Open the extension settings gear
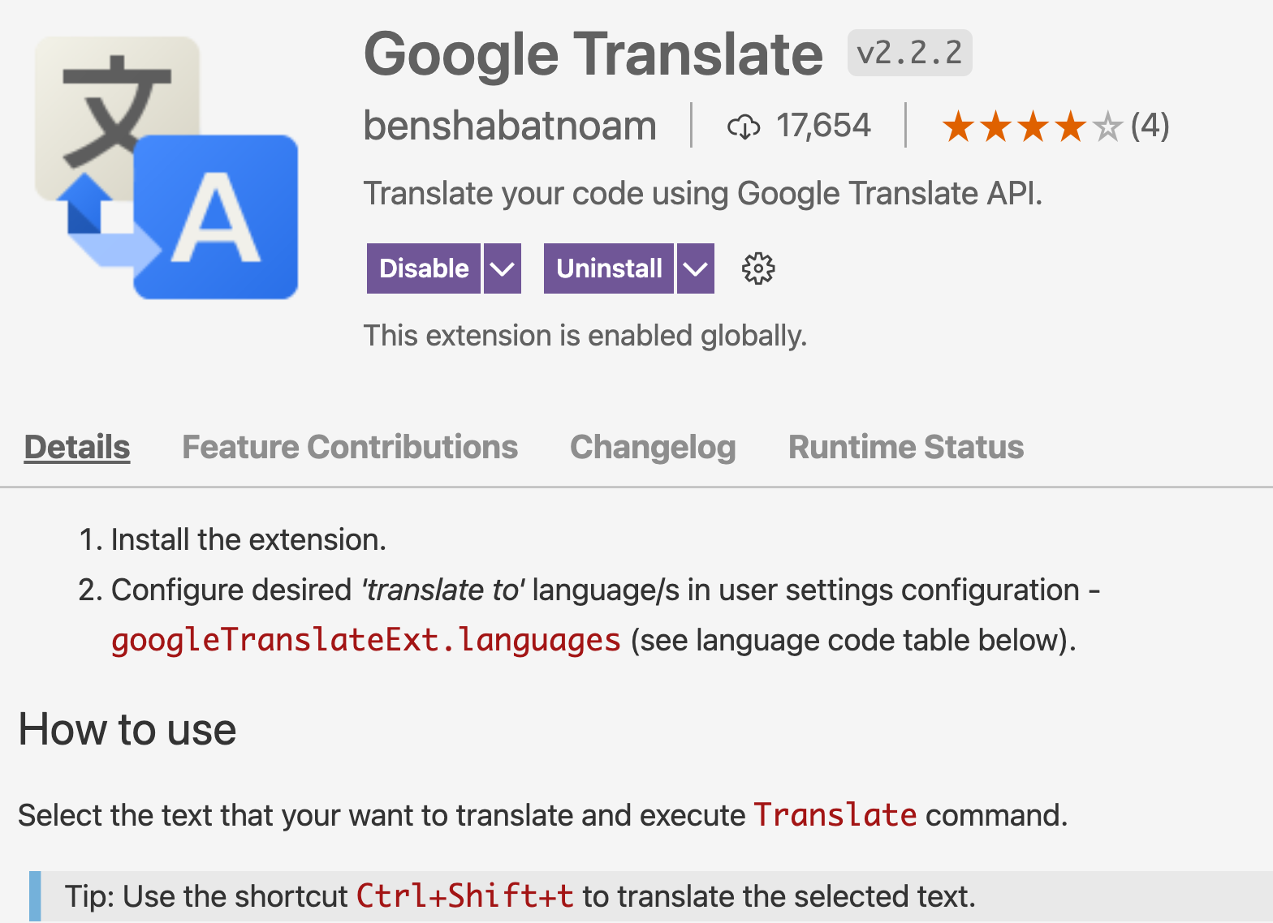 tap(758, 268)
